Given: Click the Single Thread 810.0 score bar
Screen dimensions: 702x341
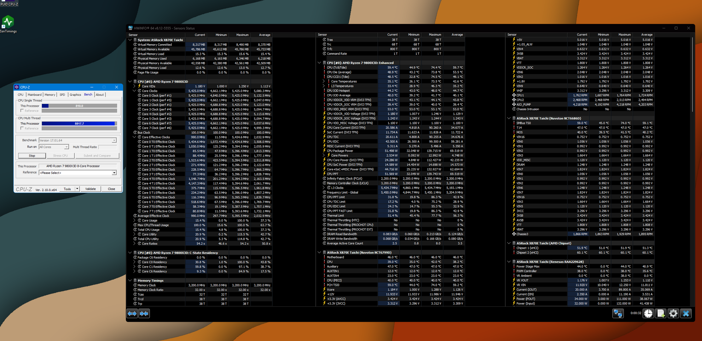Looking at the screenshot, I should pyautogui.click(x=79, y=106).
